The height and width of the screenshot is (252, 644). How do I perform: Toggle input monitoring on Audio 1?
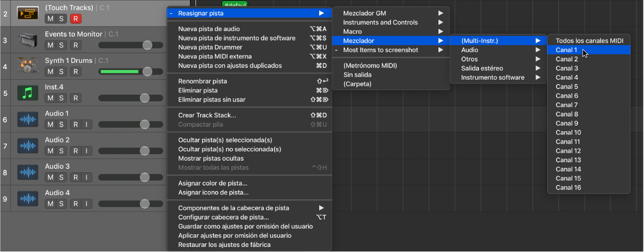[x=87, y=124]
